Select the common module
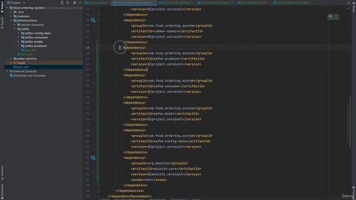 click(x=23, y=16)
